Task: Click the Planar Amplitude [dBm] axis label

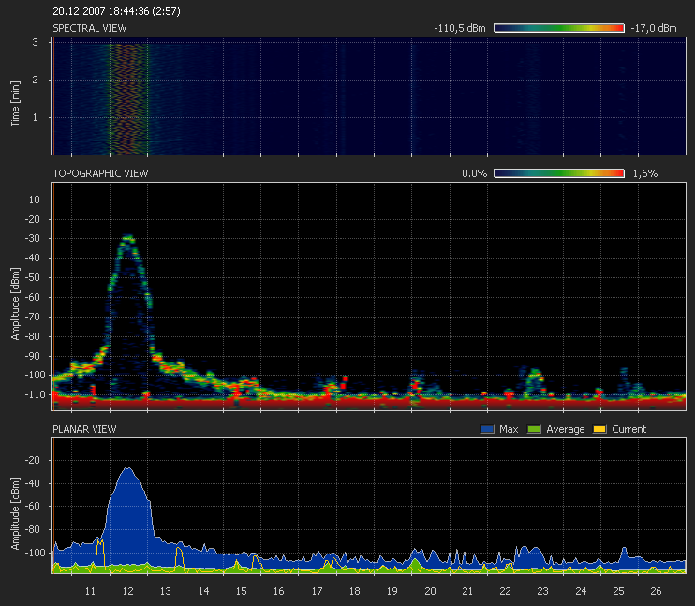Action: pos(15,514)
